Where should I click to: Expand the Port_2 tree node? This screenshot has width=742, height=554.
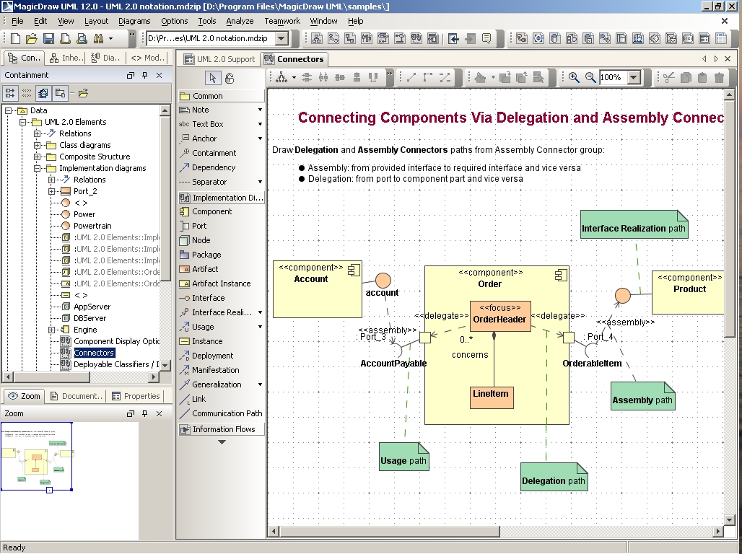tap(51, 191)
